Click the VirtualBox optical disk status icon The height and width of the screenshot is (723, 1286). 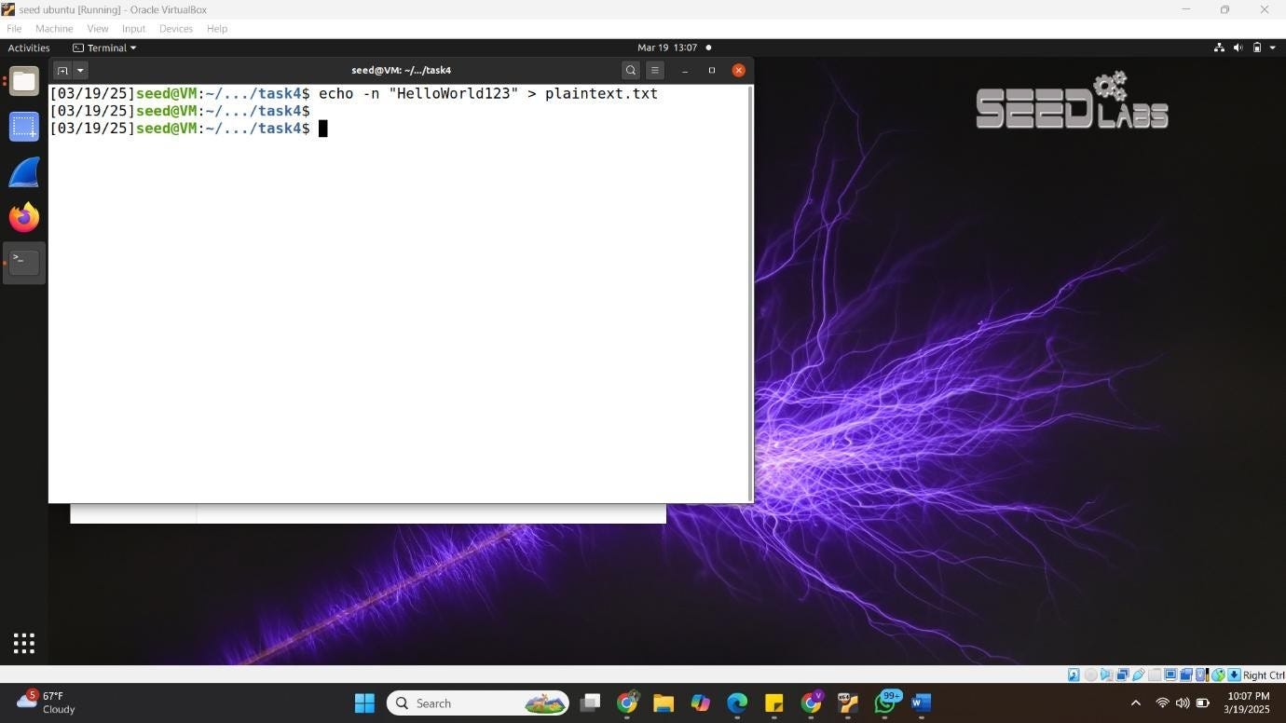[x=1090, y=675]
